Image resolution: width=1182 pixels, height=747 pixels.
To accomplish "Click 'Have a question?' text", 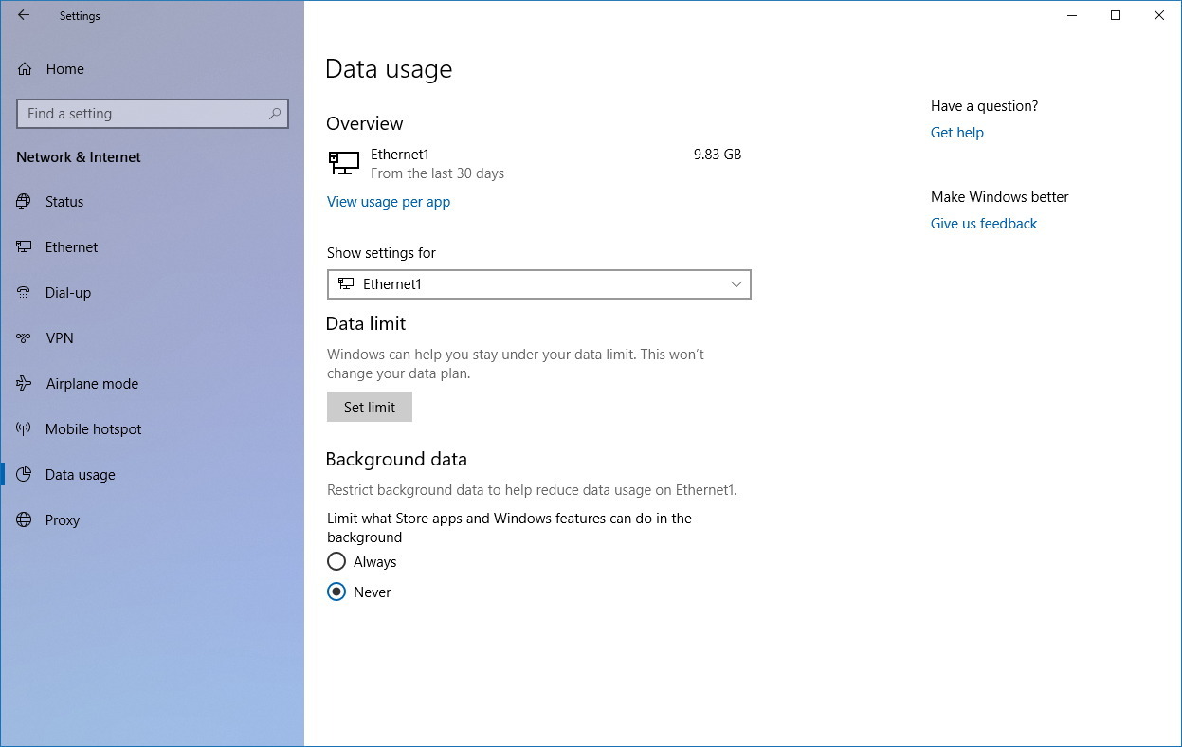I will tap(984, 106).
